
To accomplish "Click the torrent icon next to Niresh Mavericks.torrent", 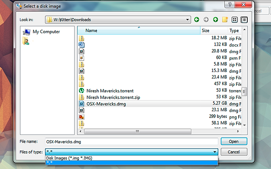I will pos(82,91).
